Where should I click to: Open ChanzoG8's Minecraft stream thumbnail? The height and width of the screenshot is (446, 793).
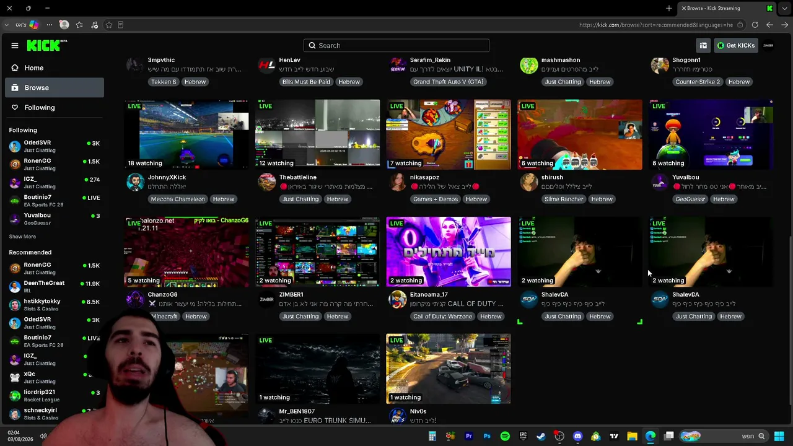(x=186, y=251)
